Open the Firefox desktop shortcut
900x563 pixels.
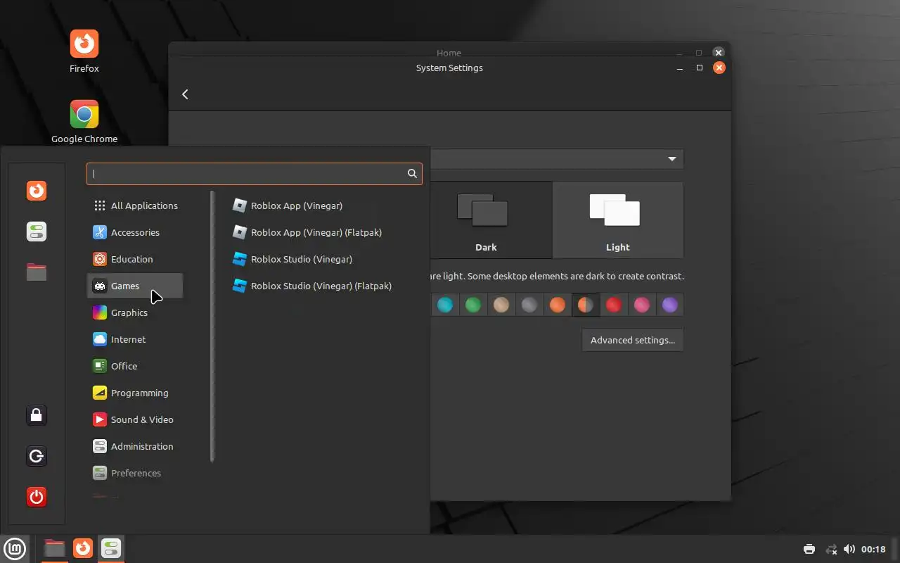[x=84, y=51]
